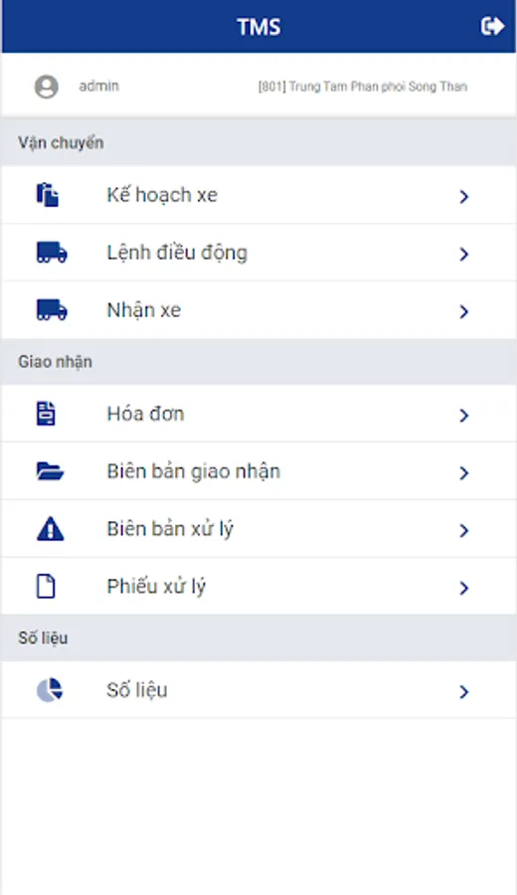Select the Kế hoạch xe clipboard icon
This screenshot has height=895, width=517.
(48, 195)
